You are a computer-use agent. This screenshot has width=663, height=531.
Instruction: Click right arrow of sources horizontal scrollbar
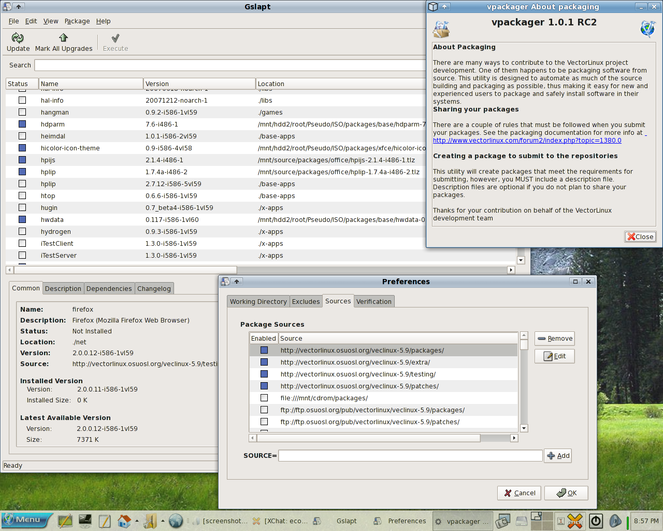coord(514,438)
